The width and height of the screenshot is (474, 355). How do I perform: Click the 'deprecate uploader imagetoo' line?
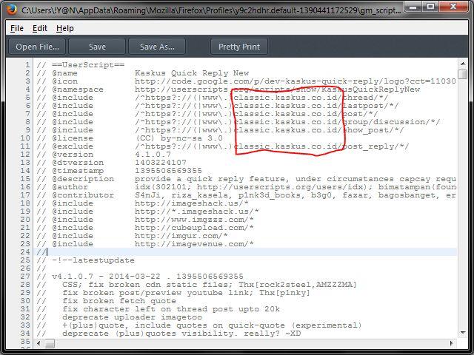[x=132, y=317]
